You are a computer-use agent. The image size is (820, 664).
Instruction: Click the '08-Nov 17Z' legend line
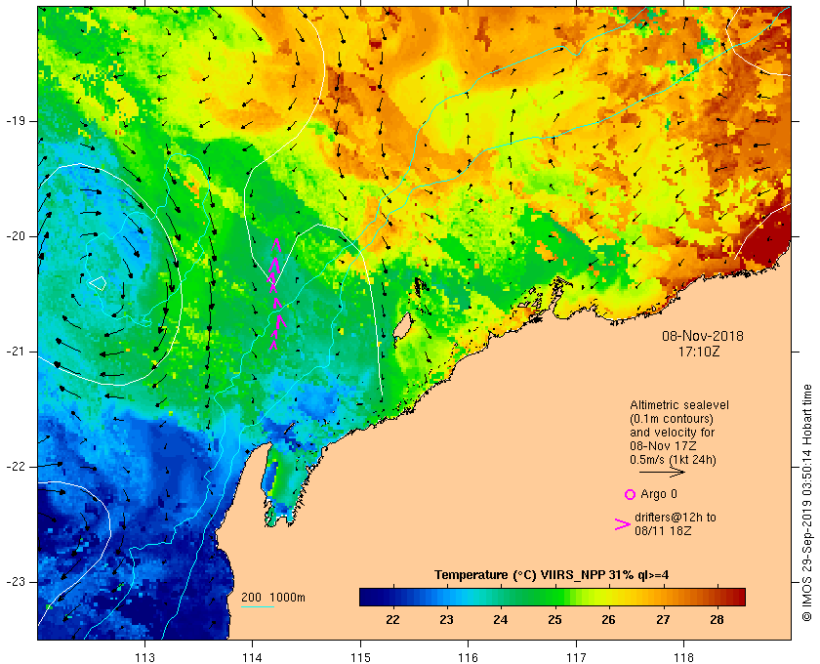[663, 446]
